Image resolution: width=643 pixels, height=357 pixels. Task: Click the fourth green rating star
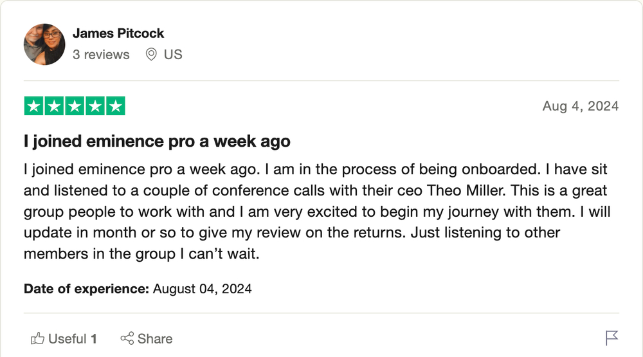[95, 106]
